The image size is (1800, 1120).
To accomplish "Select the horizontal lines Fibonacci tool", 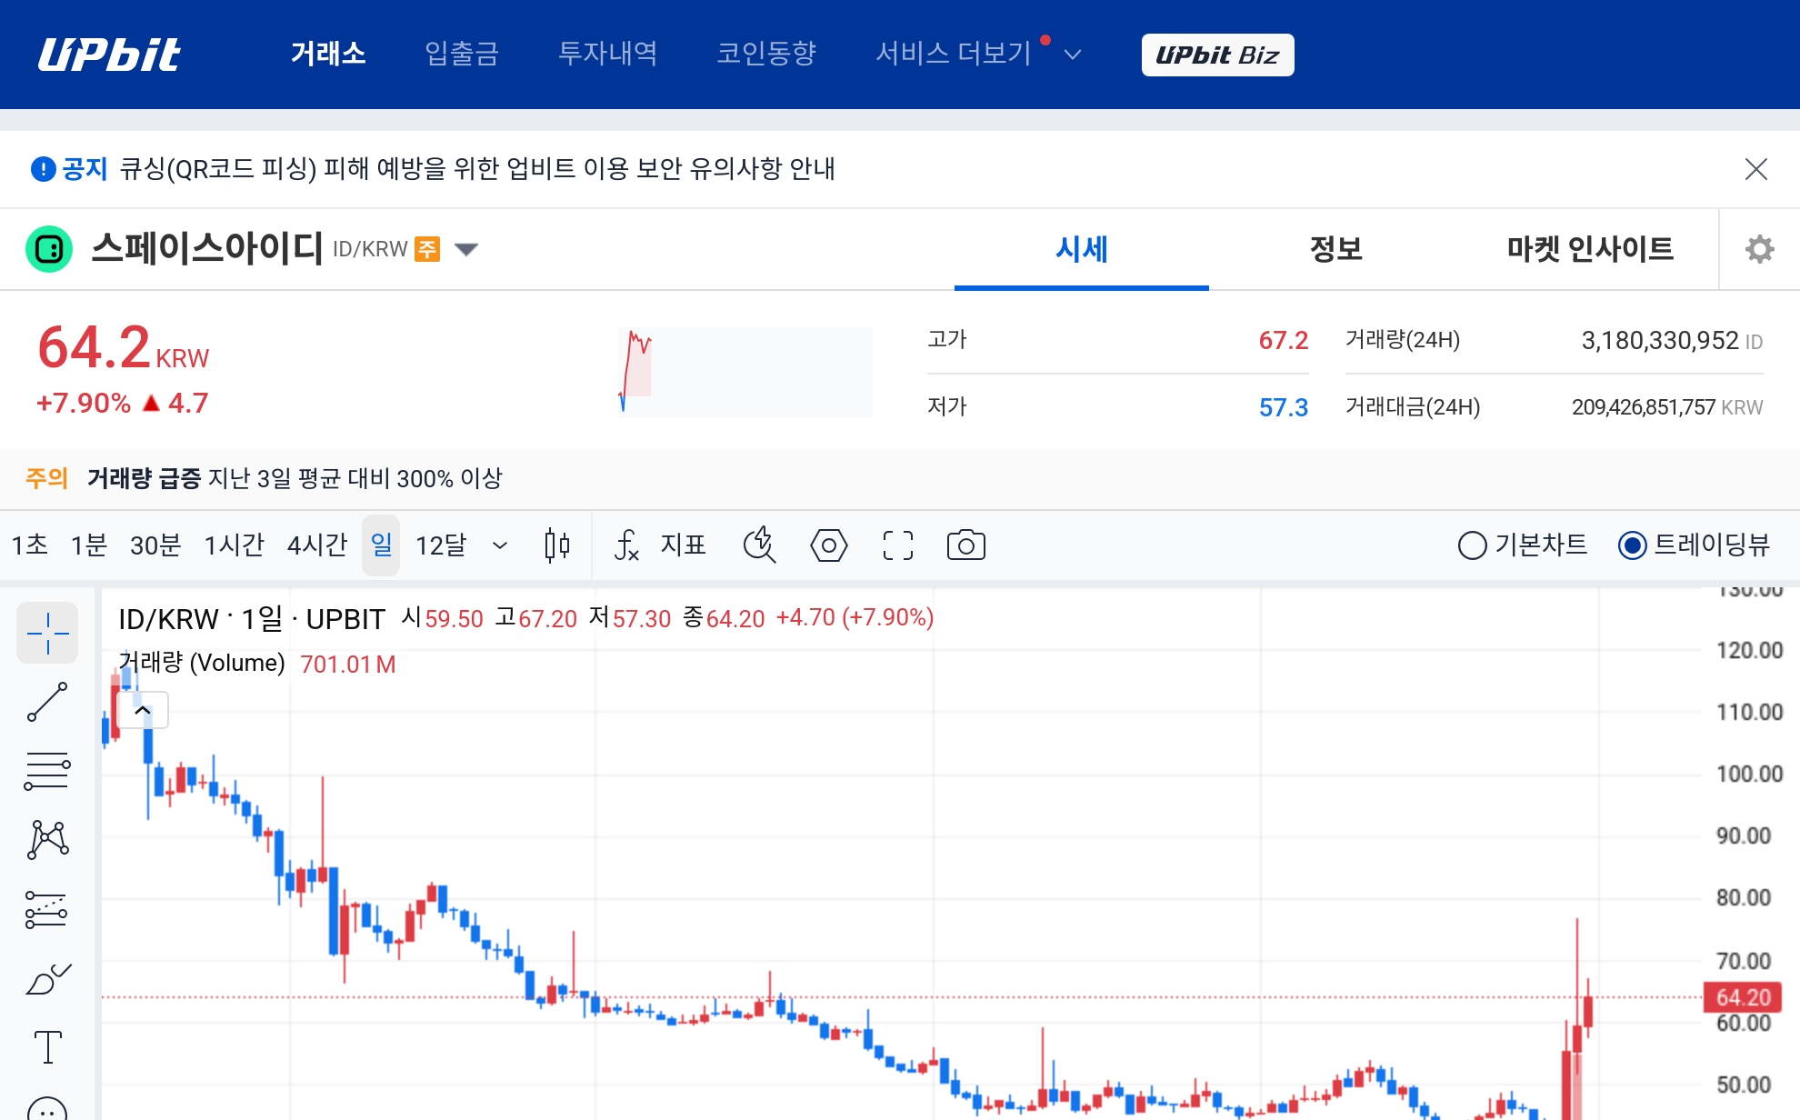I will pyautogui.click(x=47, y=771).
